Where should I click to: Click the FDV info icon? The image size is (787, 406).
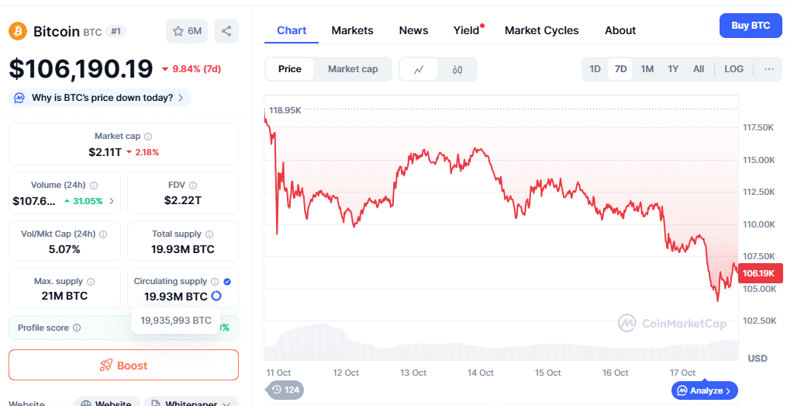coord(193,186)
